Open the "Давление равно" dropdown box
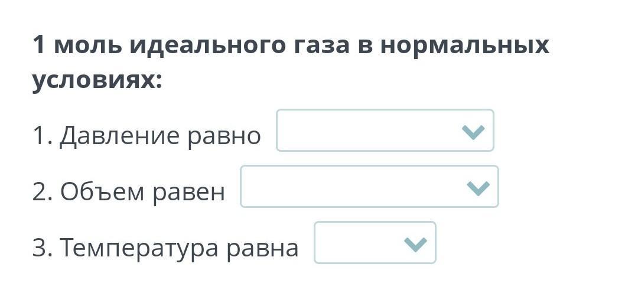Viewport: 638px width, 296px height. click(385, 131)
